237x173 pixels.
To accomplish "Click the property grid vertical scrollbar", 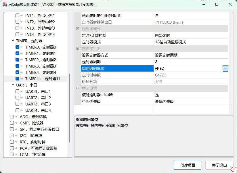I will coord(231,70).
